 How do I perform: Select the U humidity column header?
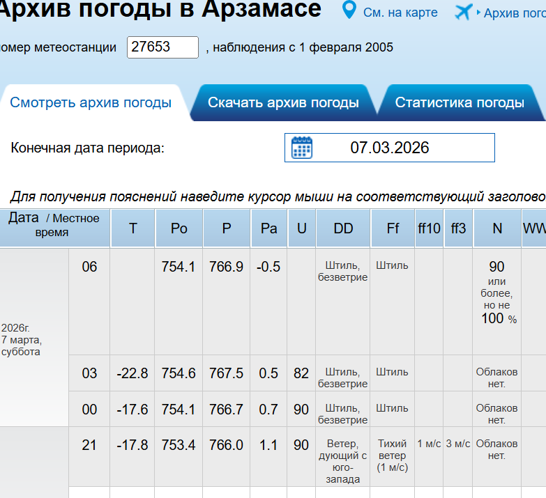pyautogui.click(x=301, y=228)
